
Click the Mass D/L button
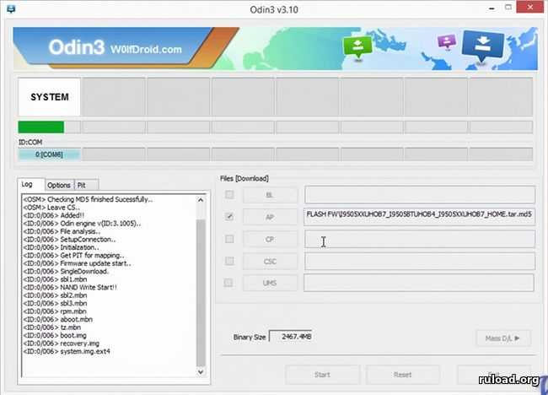(x=503, y=338)
